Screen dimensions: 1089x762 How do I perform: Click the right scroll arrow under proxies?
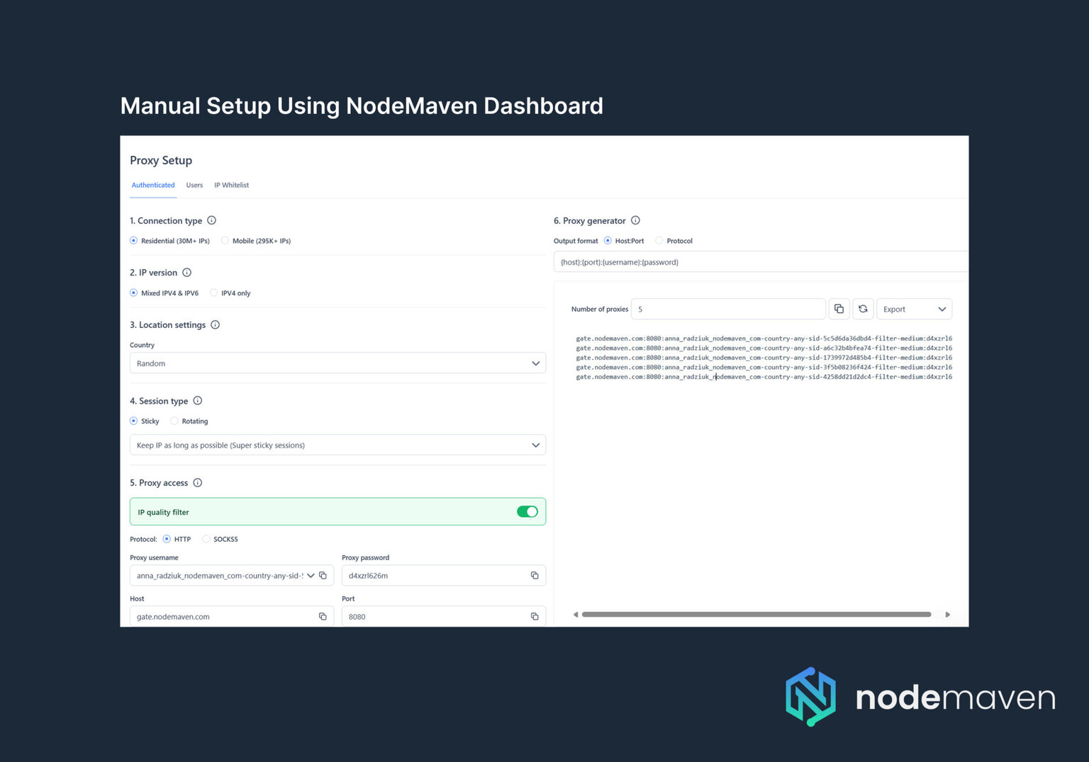coord(948,614)
